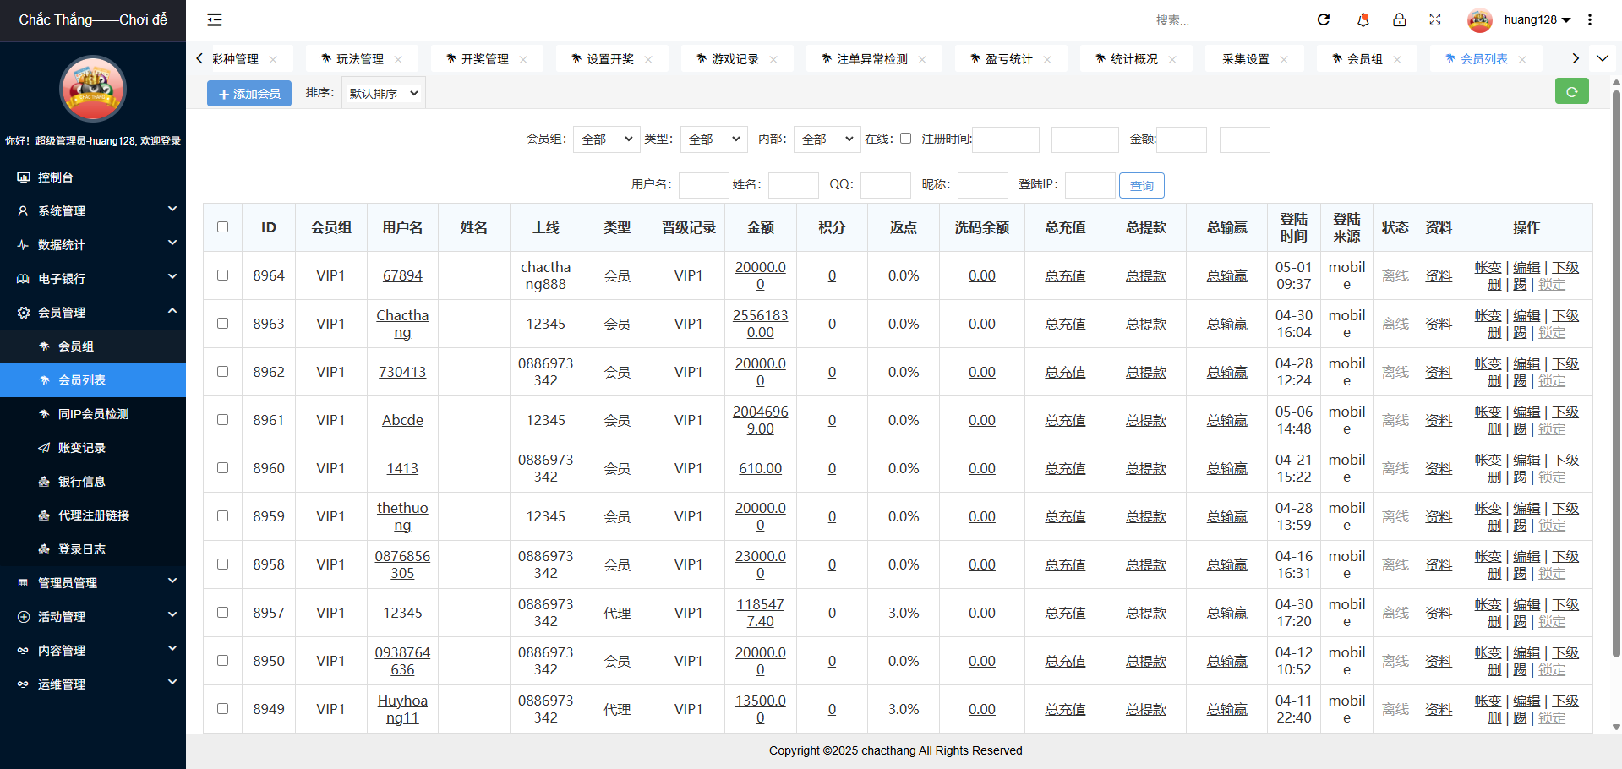The image size is (1622, 769).
Task: Click the sidebar collapse hamburger icon
Action: point(215,19)
